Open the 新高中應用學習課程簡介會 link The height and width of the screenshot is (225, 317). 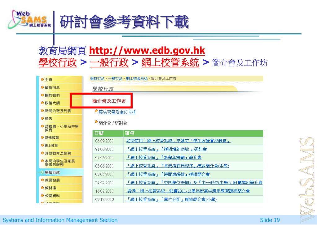pos(188,191)
